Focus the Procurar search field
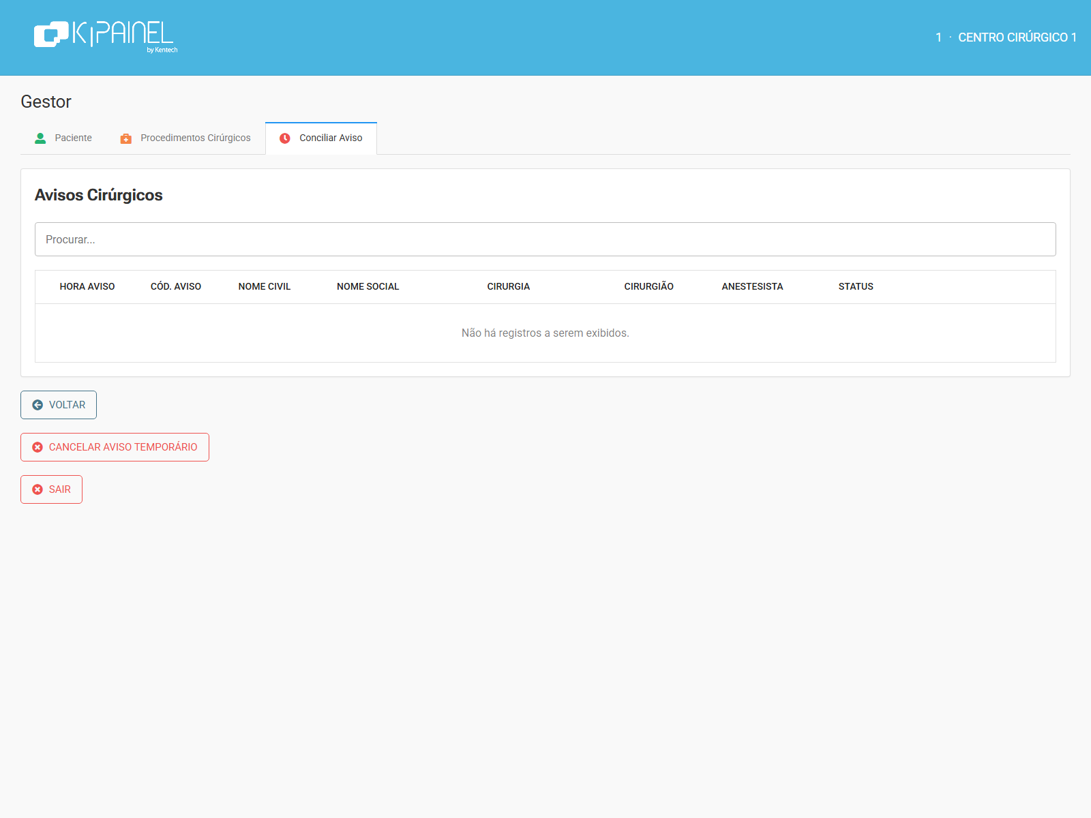 click(x=545, y=239)
